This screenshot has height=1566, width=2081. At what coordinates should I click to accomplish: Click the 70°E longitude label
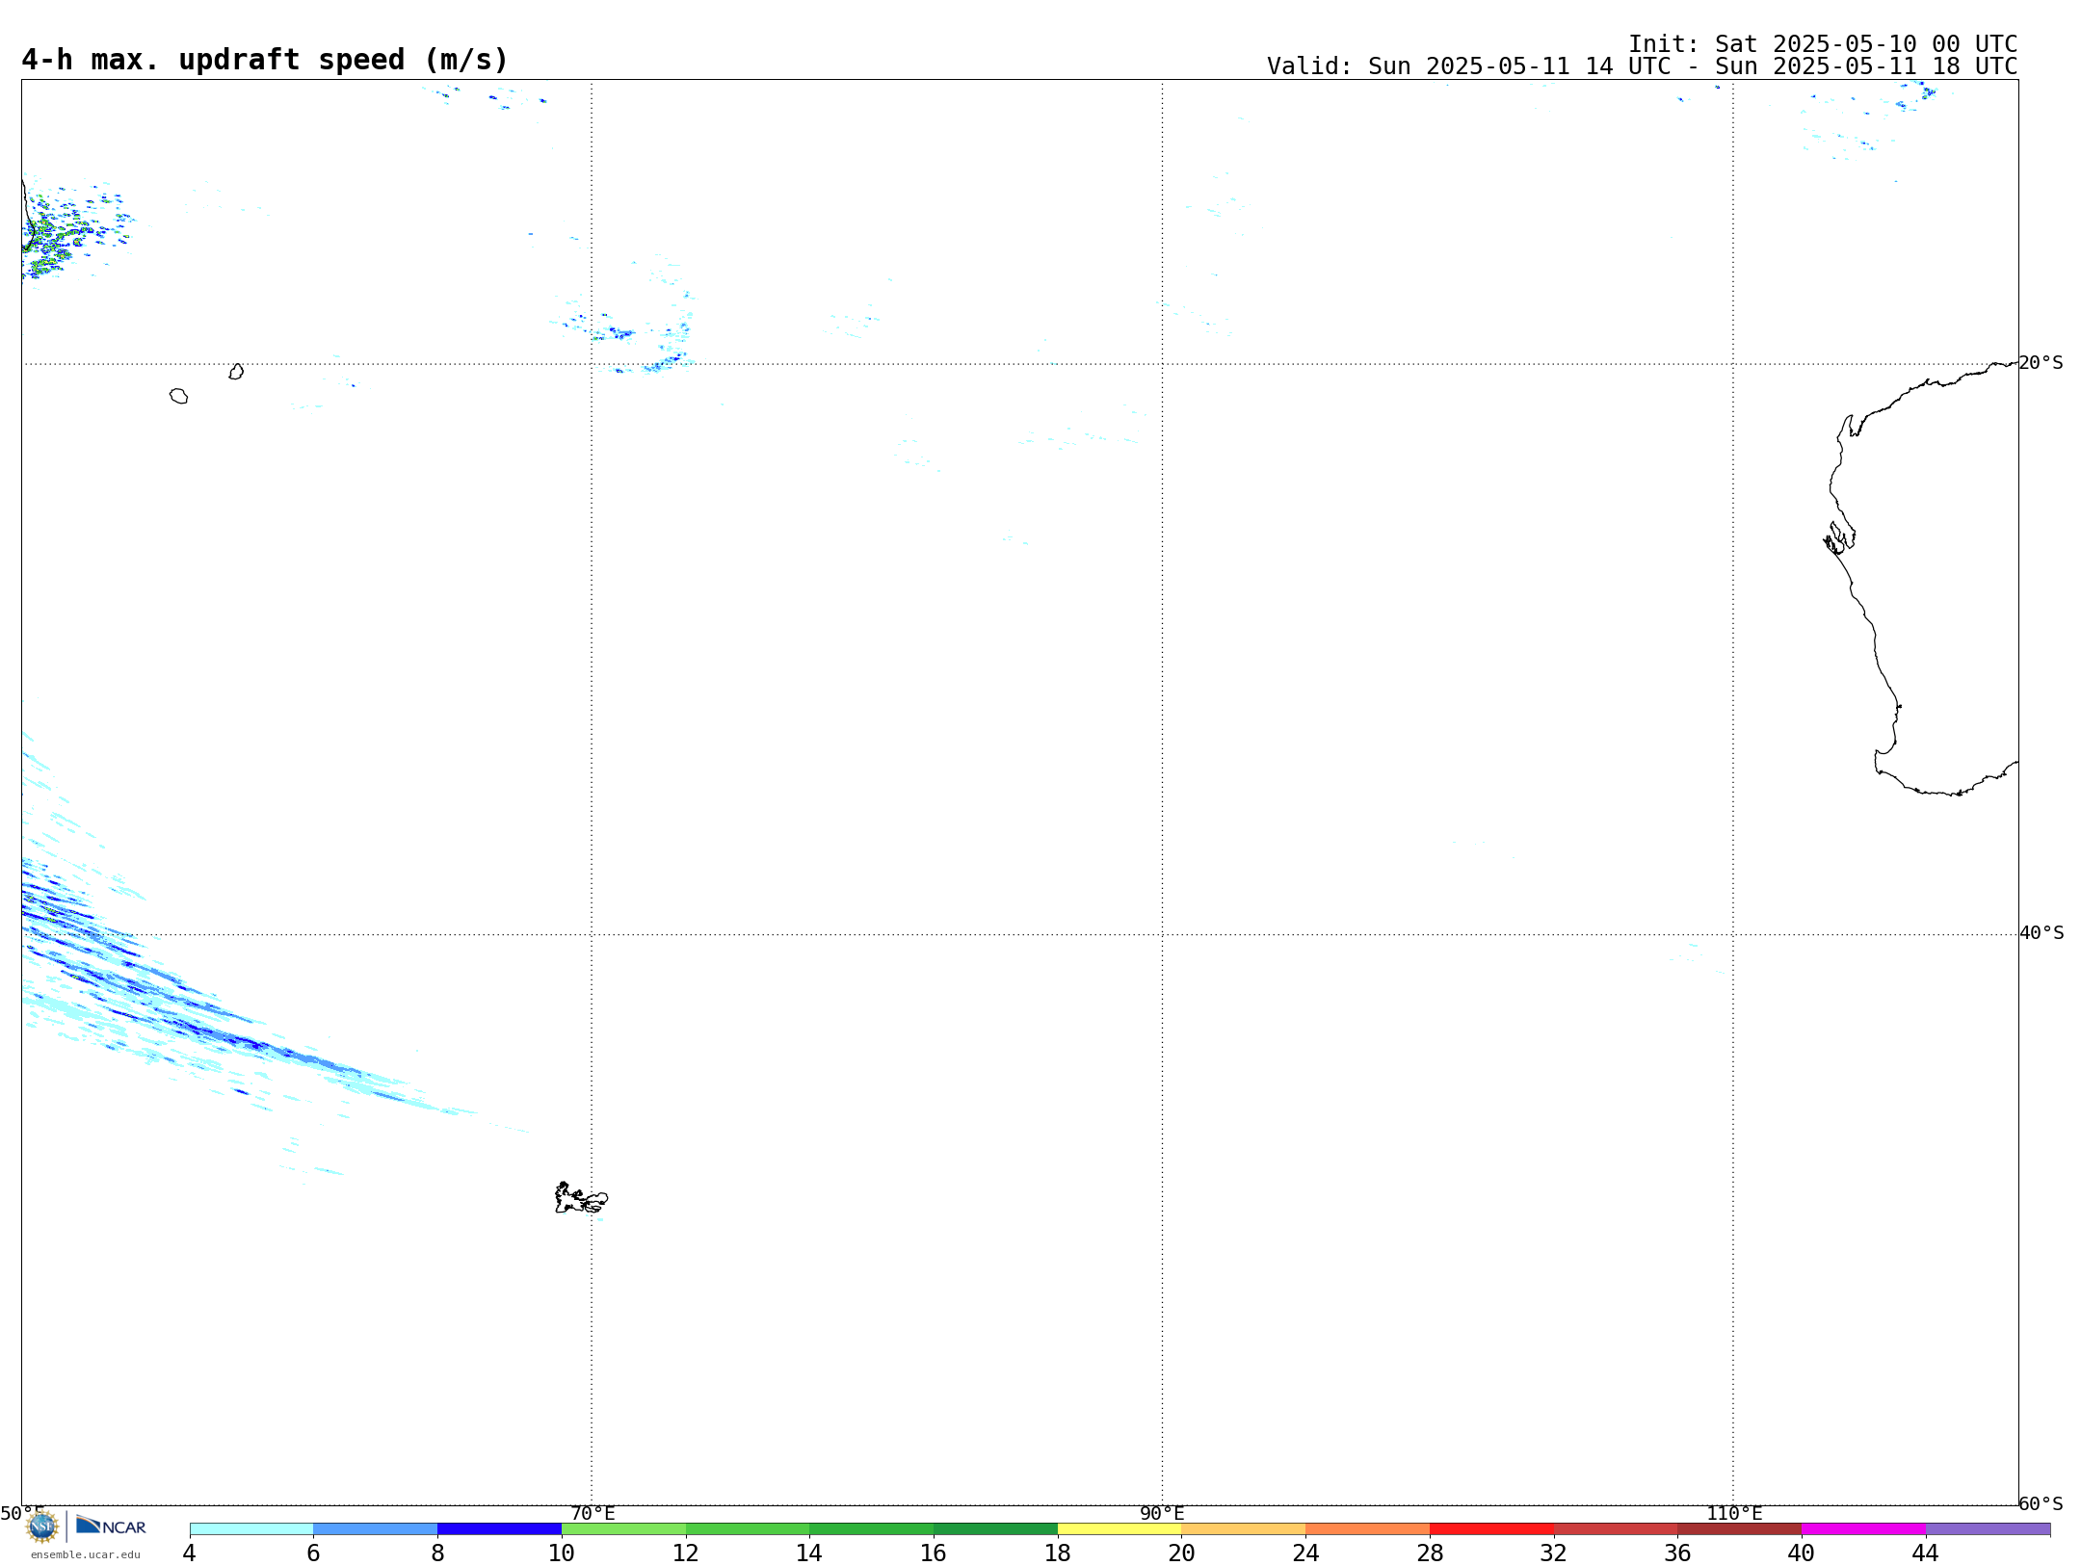pyautogui.click(x=593, y=1514)
